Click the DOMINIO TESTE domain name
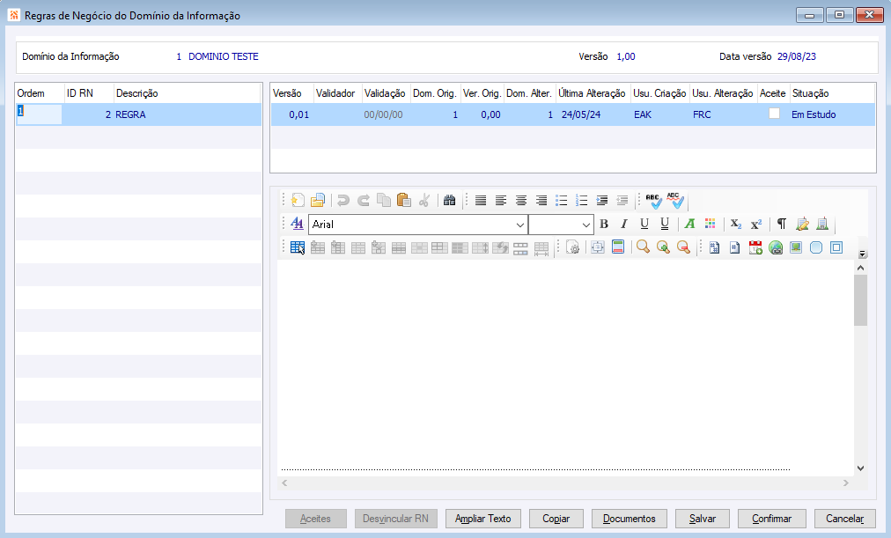Image resolution: width=891 pixels, height=538 pixels. [x=224, y=56]
